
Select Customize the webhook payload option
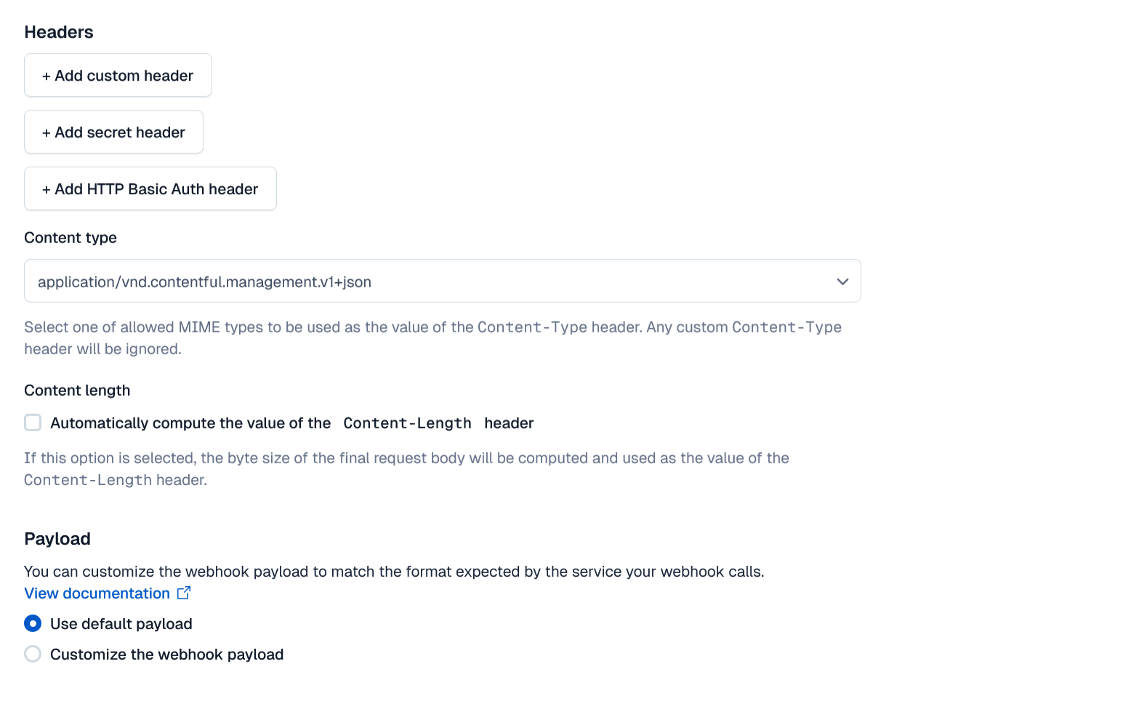tap(32, 654)
